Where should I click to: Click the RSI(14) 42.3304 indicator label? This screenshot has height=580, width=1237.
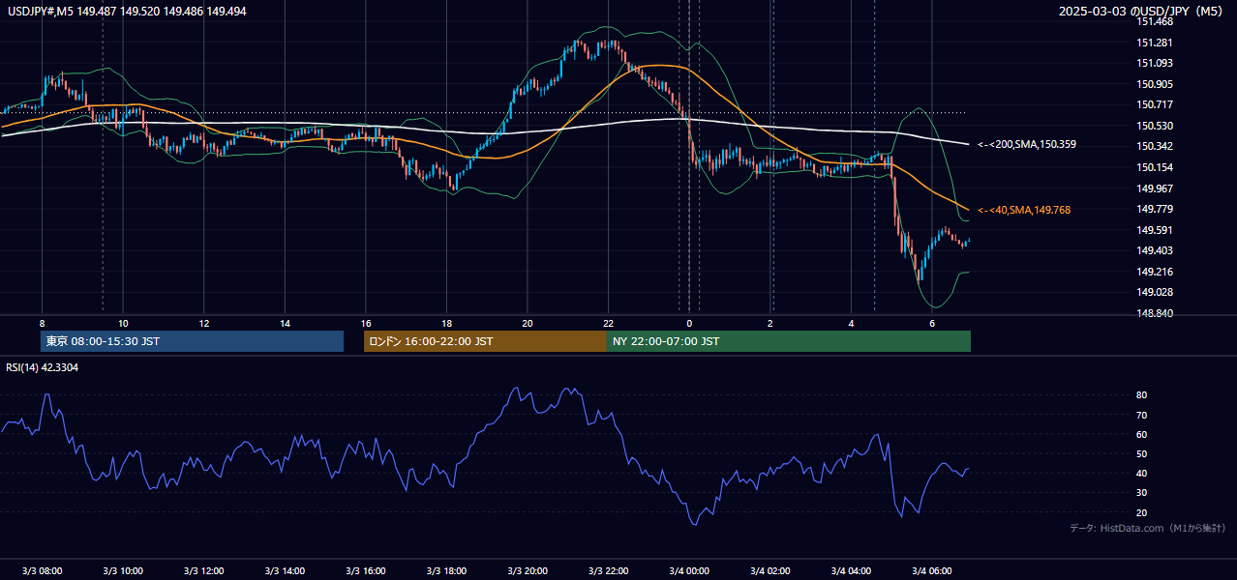coord(43,367)
